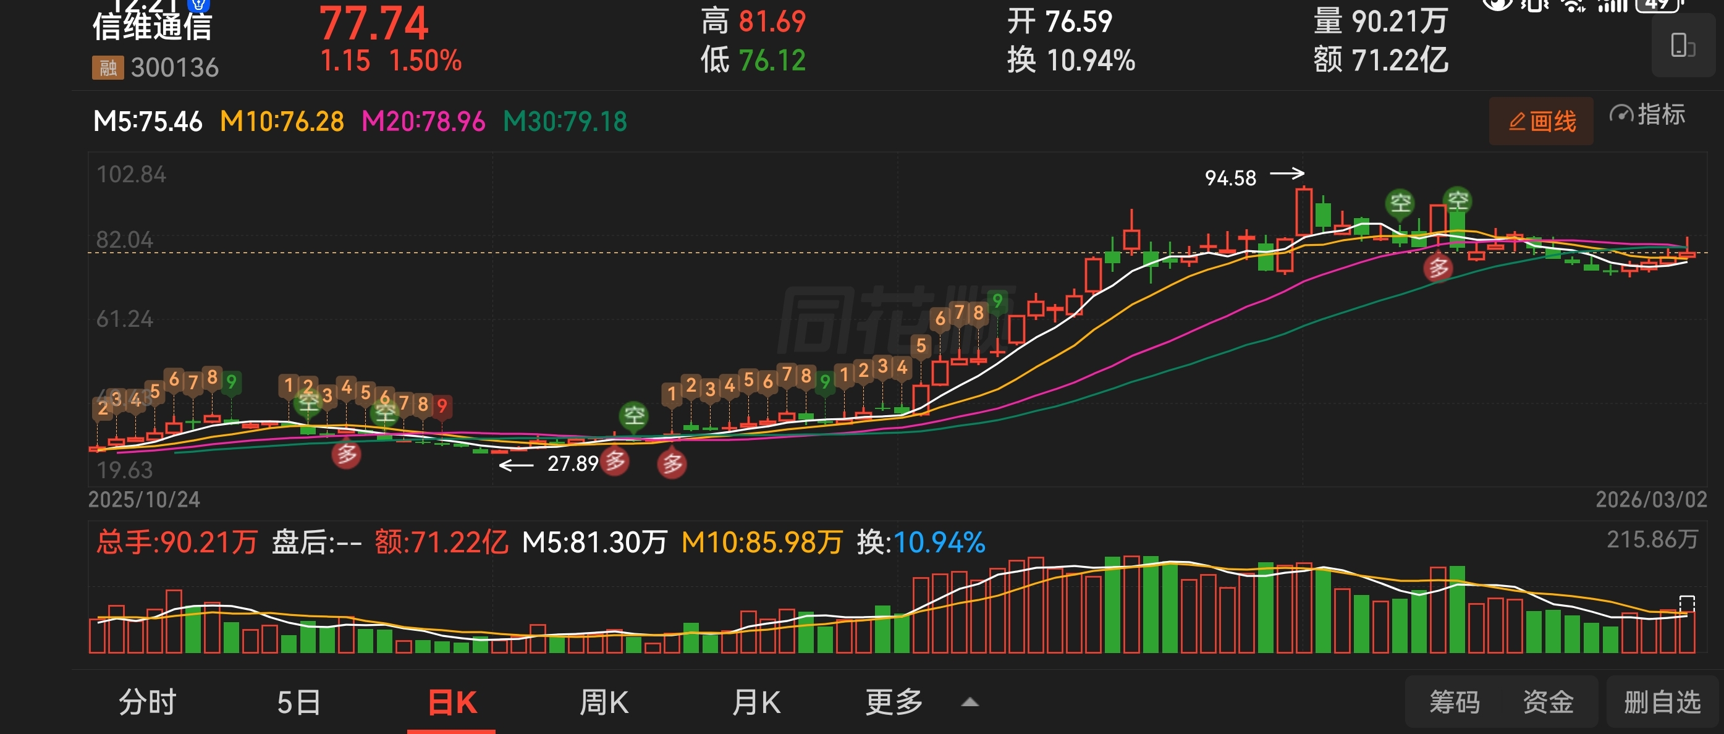Click 删自选 to remove from watchlist
Image resolution: width=1724 pixels, height=734 pixels.
point(1662,702)
